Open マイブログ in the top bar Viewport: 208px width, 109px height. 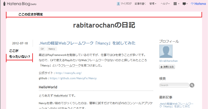click(x=126, y=4)
